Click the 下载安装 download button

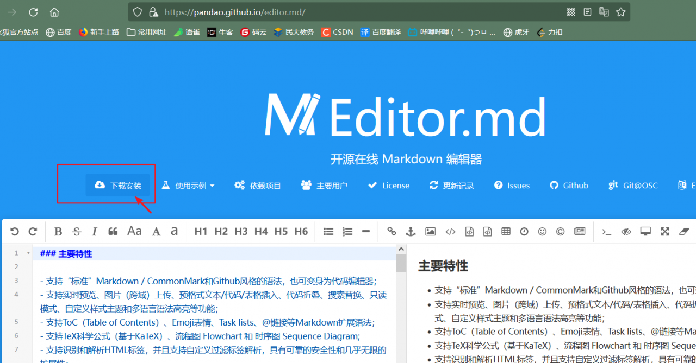(x=117, y=186)
